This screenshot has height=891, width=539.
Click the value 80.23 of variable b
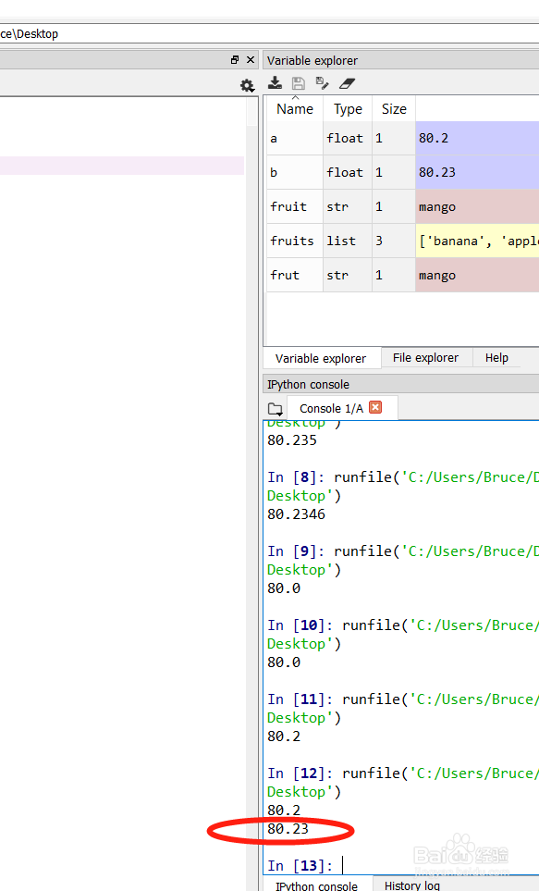[477, 172]
